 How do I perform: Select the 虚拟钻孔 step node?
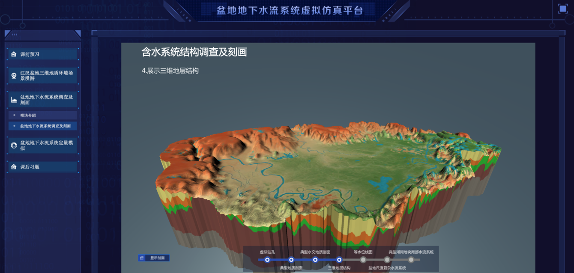(x=267, y=260)
